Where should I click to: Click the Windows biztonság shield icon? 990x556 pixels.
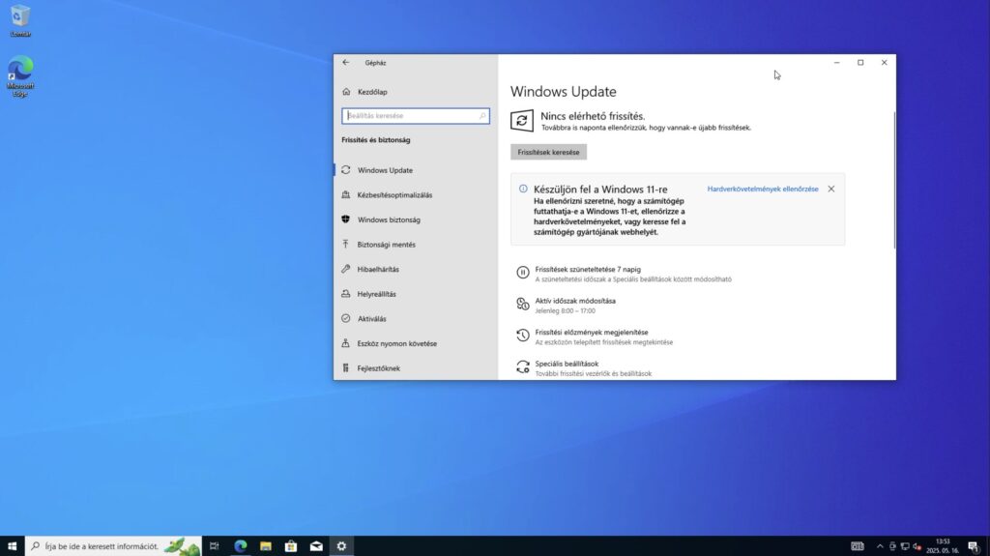345,219
